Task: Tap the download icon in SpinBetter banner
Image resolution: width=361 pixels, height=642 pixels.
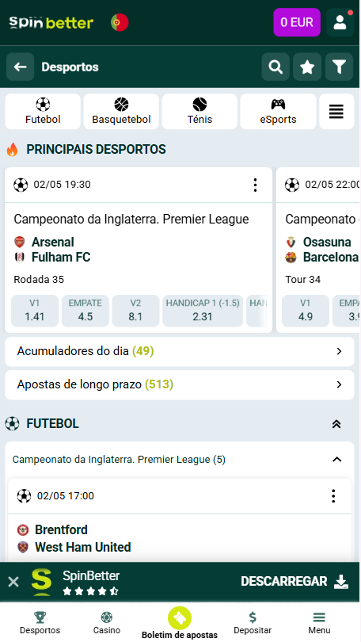Action: (341, 582)
